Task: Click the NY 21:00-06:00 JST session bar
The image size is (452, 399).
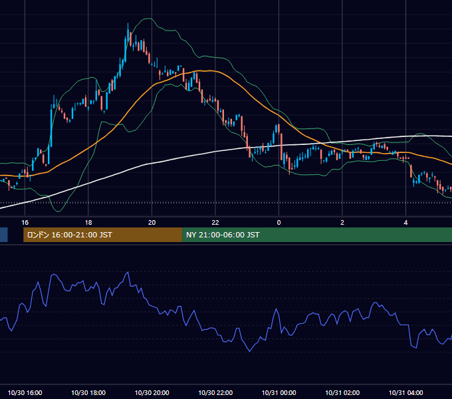Action: pyautogui.click(x=317, y=235)
